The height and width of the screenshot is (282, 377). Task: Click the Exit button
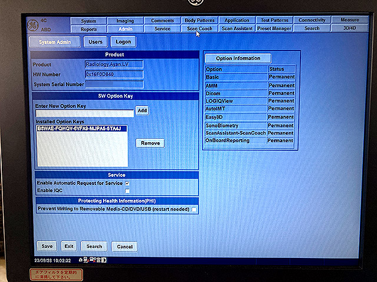(x=69, y=246)
